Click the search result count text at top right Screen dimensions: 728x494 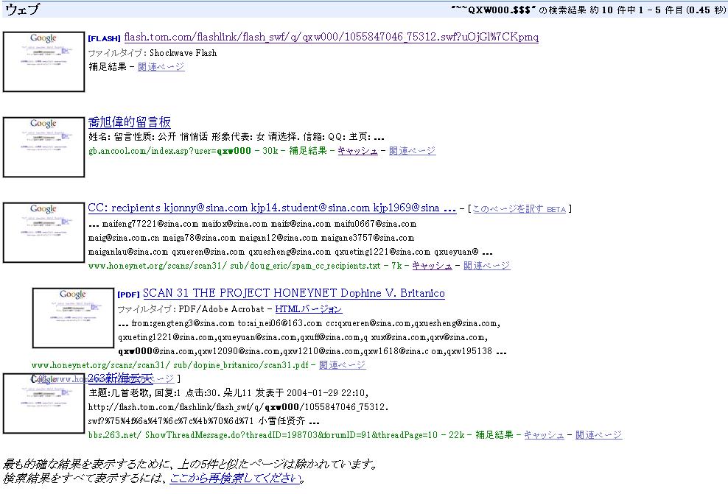[588, 10]
